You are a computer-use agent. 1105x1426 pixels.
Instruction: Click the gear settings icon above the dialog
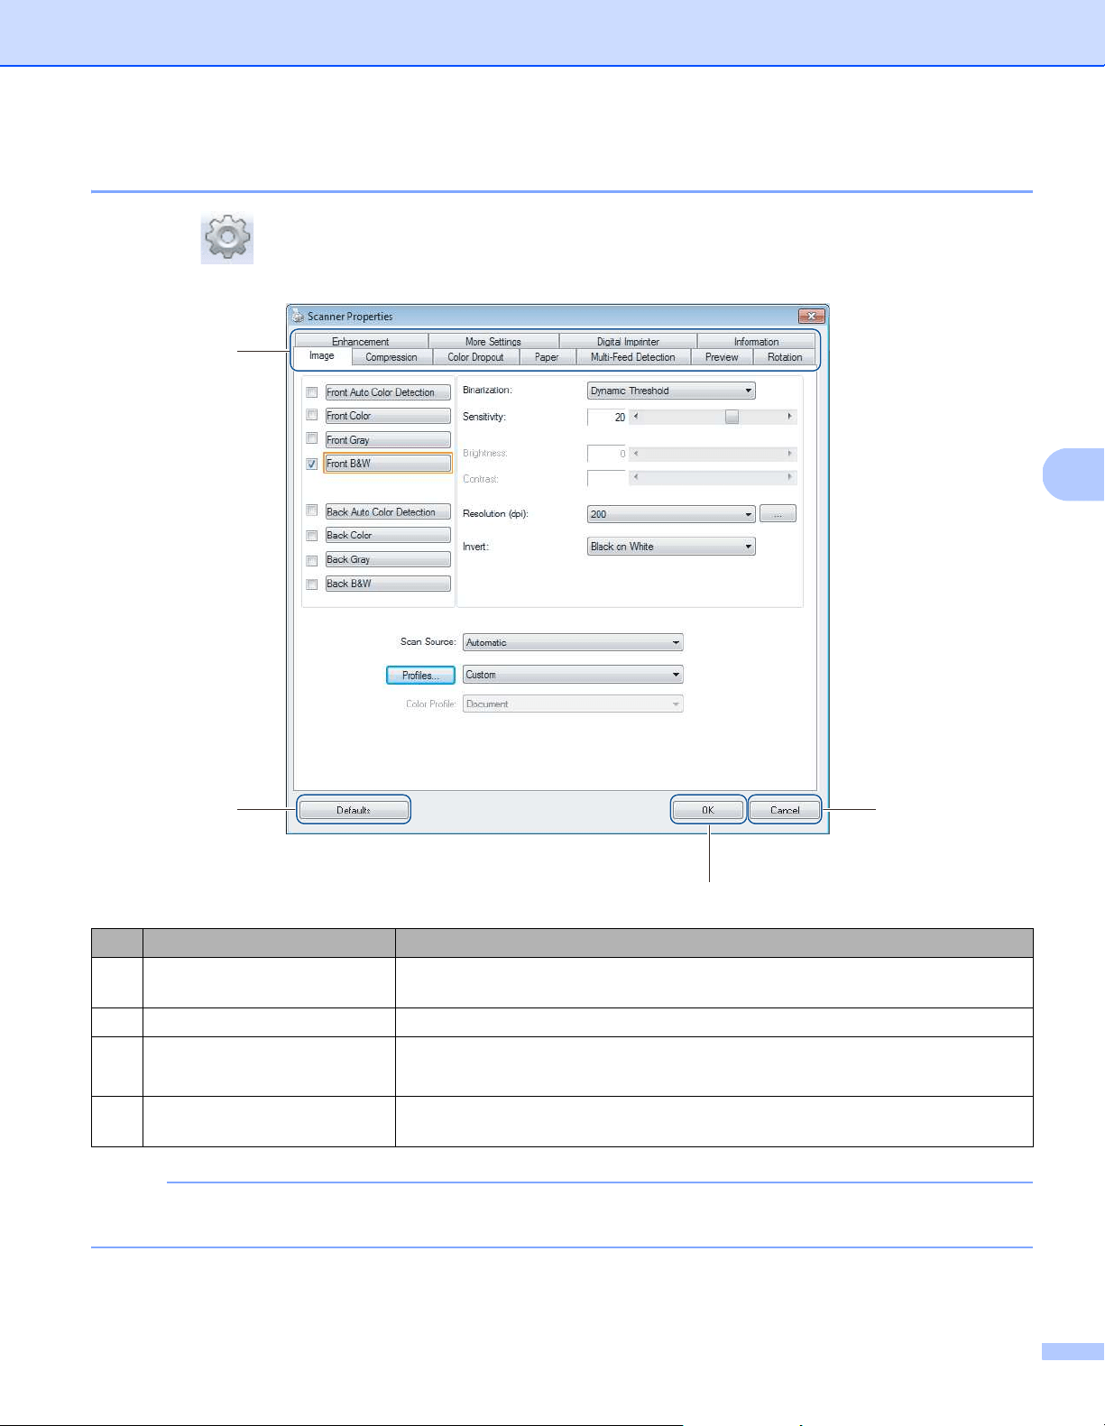coord(227,238)
